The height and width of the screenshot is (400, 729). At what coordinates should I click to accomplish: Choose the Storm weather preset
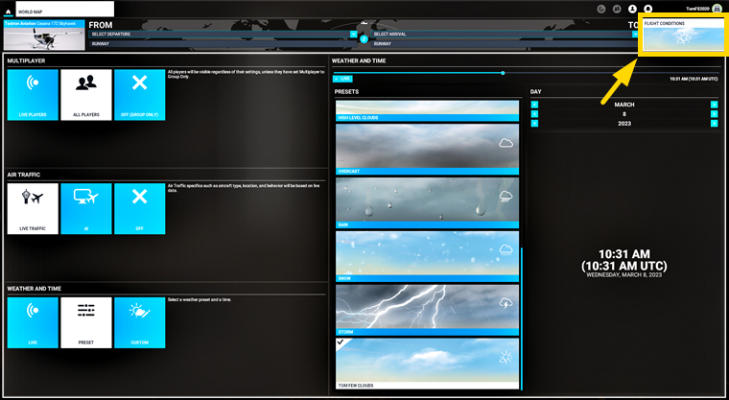(x=427, y=310)
